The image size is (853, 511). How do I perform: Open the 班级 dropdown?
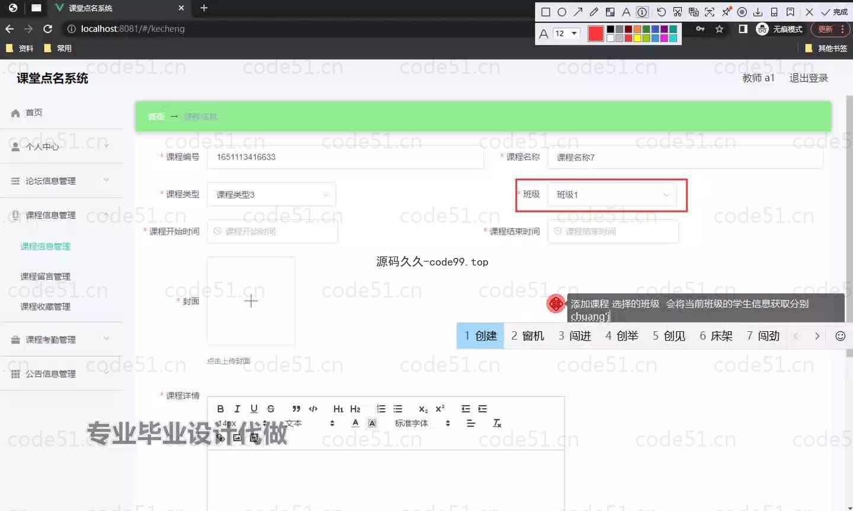tap(612, 195)
